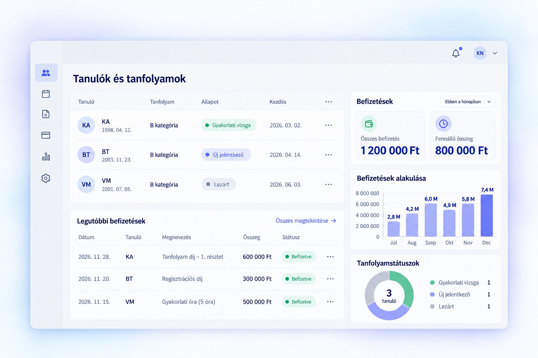Open options for the 300 000 Ft payment
Screen dimensions: 538x358
pyautogui.click(x=330, y=279)
